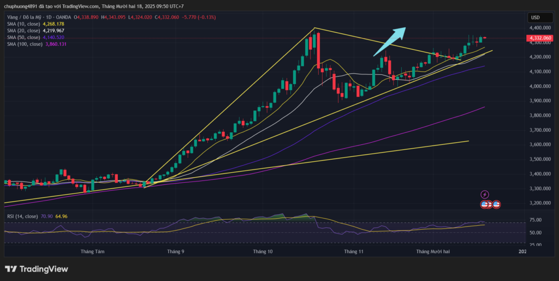Click the leftmost US flag economic event icon
The width and height of the screenshot is (559, 281).
tap(484, 204)
